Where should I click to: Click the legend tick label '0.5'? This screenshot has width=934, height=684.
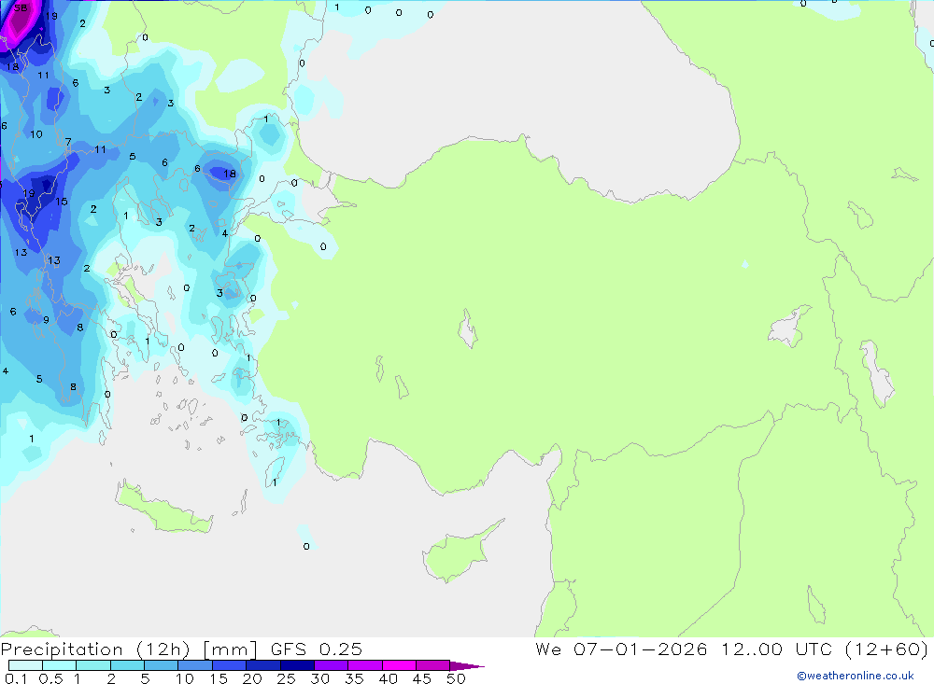tap(50, 678)
